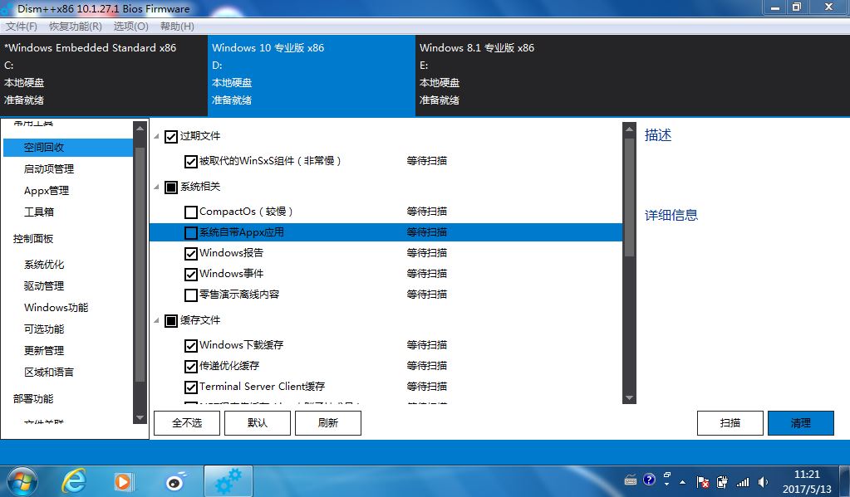850x497 pixels.
Task: Click cleanup list scrollbar up arrow
Action: (629, 129)
